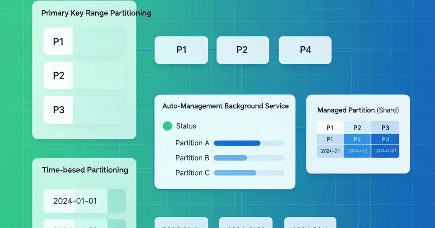This screenshot has width=435, height=228.
Task: Click the green Status indicator dot
Action: click(x=167, y=126)
